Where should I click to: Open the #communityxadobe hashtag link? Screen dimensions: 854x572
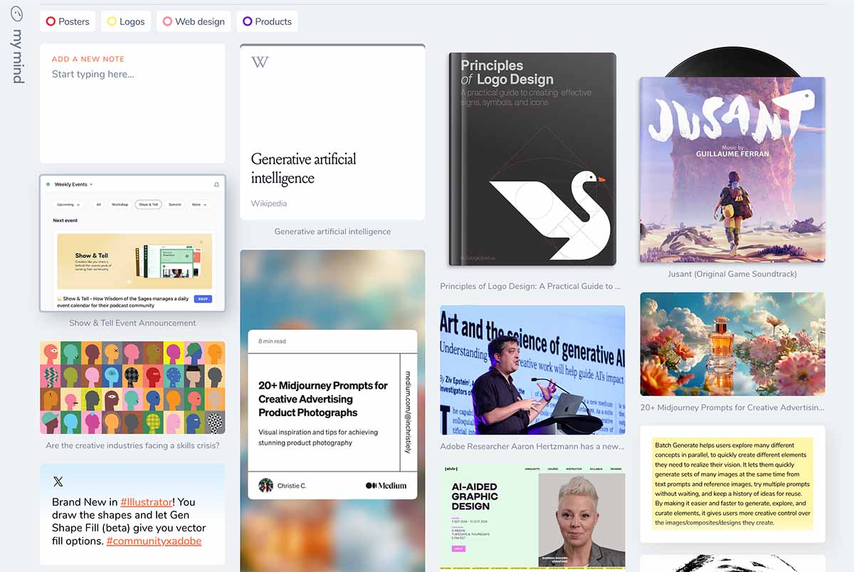click(154, 541)
